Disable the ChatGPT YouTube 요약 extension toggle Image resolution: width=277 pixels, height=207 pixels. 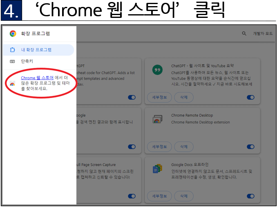click(x=250, y=98)
